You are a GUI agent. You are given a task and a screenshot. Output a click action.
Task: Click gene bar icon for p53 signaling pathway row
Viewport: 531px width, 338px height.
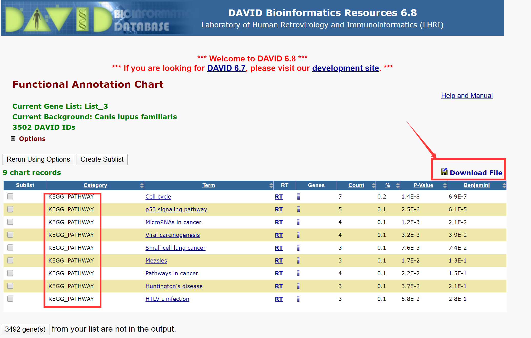click(298, 209)
